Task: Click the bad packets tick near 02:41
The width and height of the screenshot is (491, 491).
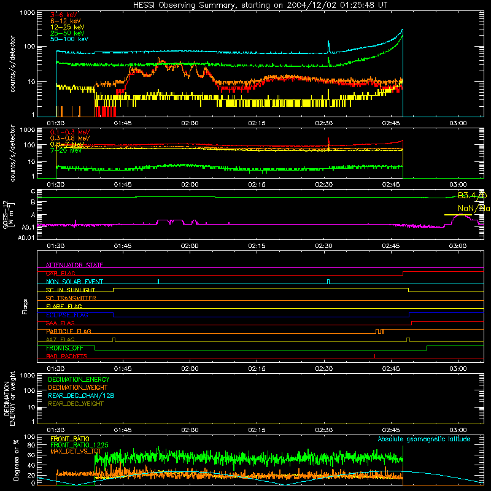Action: (x=374, y=356)
